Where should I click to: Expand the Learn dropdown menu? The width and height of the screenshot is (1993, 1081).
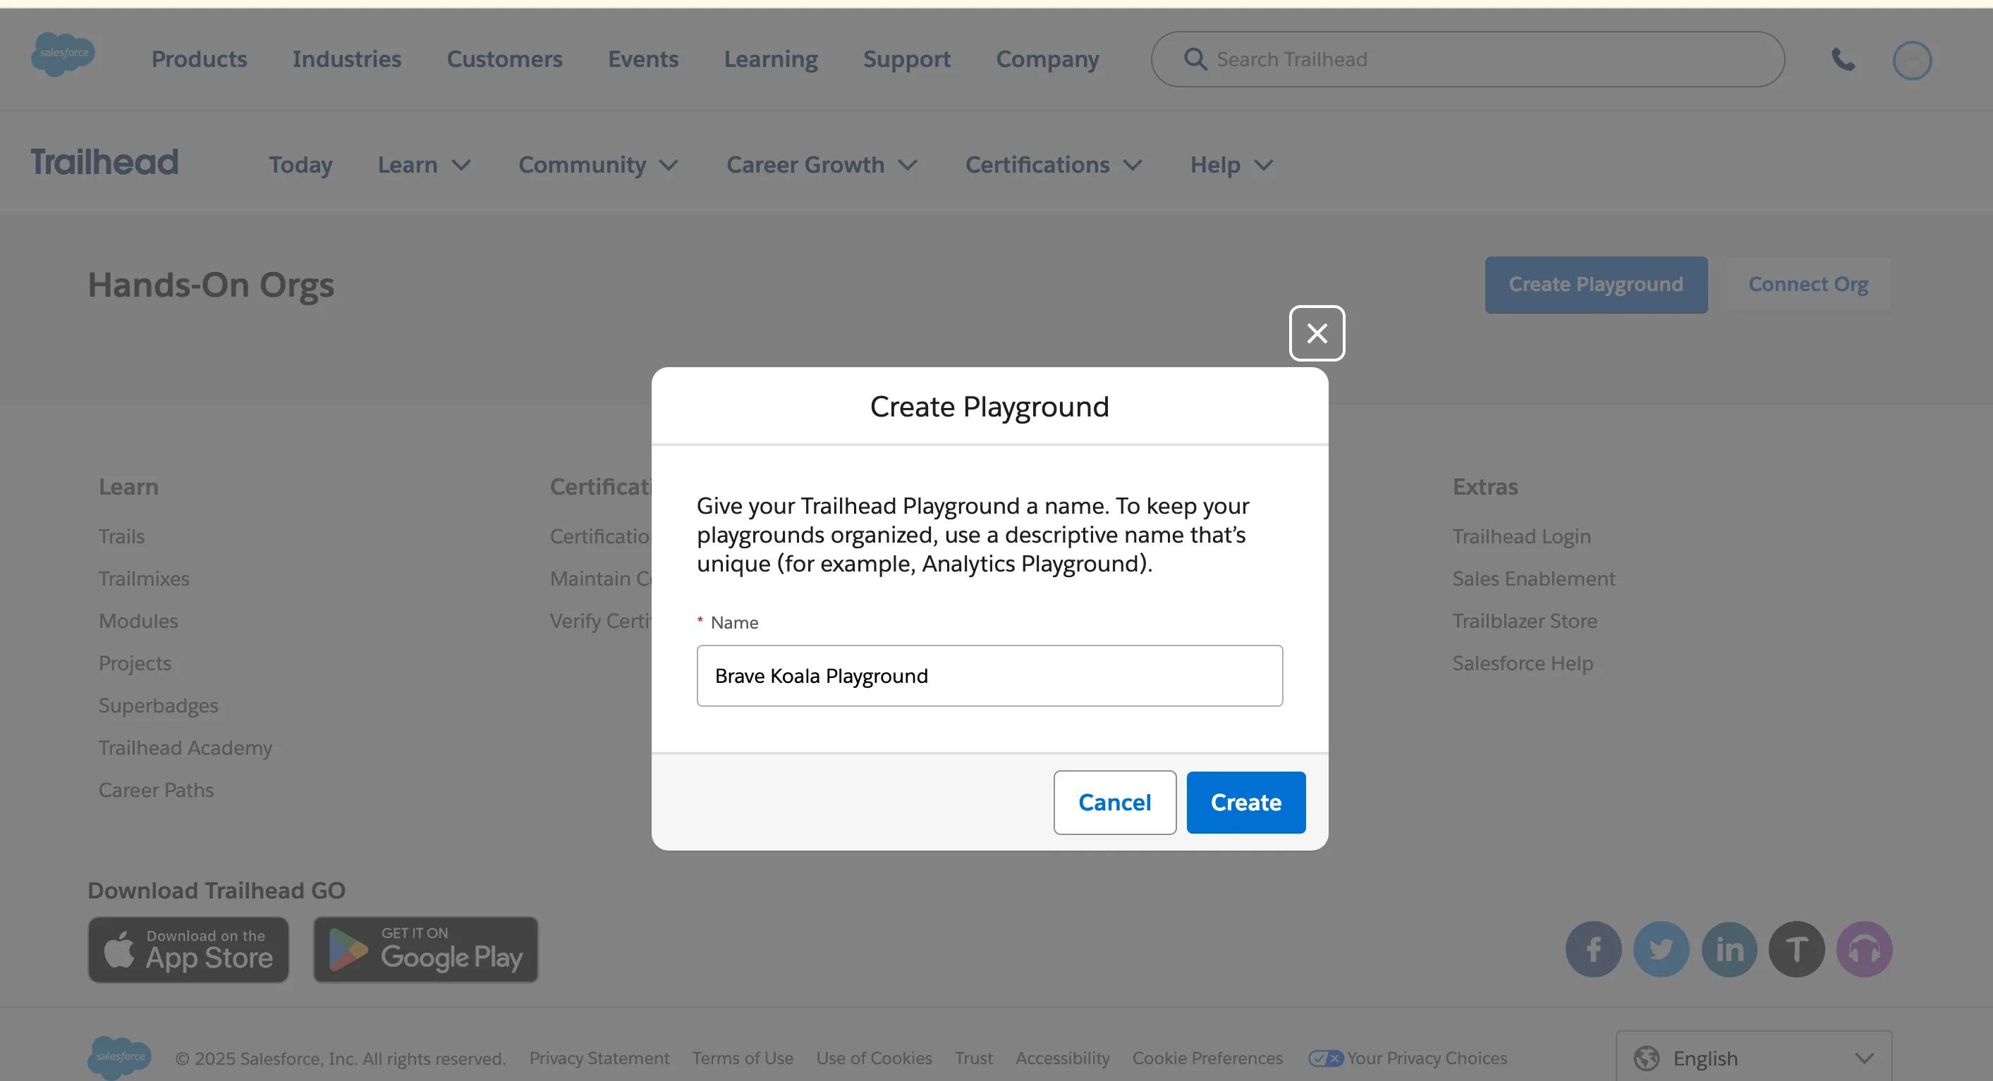point(424,165)
